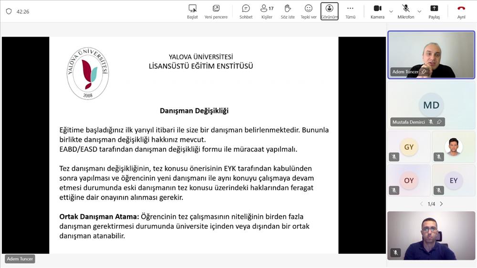
Task: Expand the Kamera options dropdown arrow
Action: [x=391, y=11]
